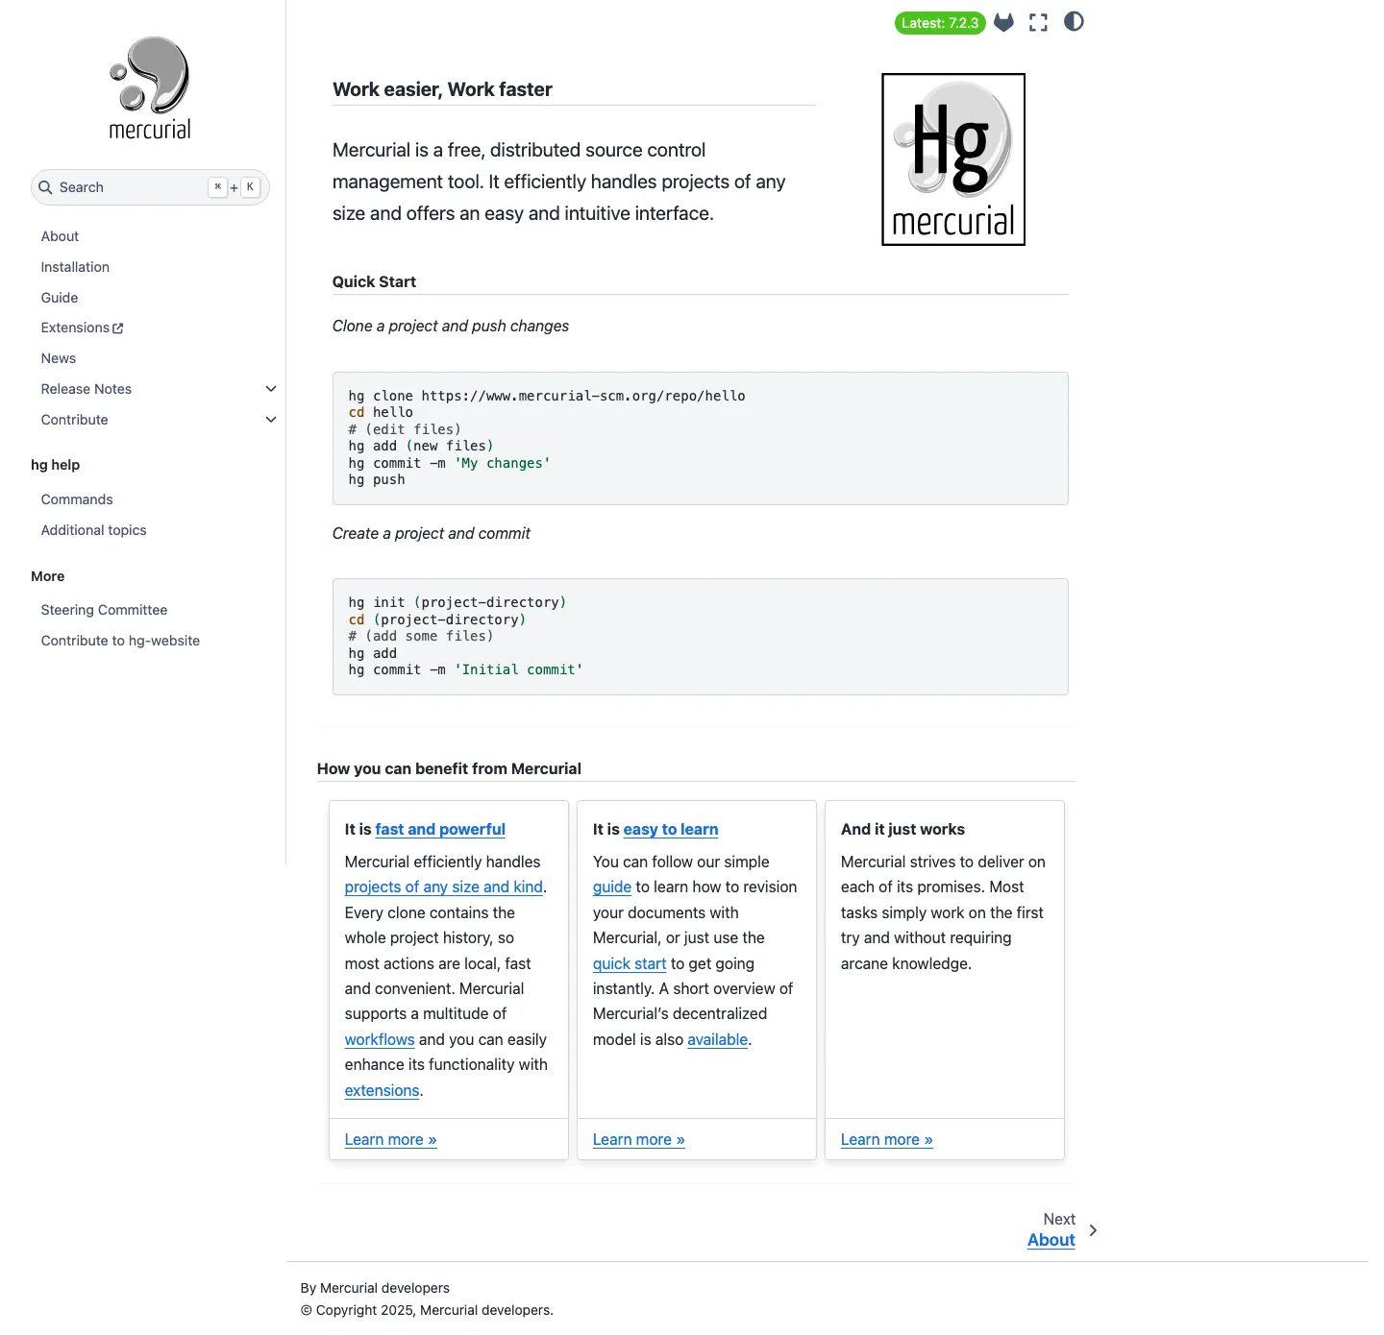
Task: Open Commands under hg help
Action: pos(77,499)
